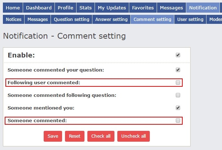
Task: Uncheck 'Someone commented your question' checkbox
Action: click(x=178, y=70)
